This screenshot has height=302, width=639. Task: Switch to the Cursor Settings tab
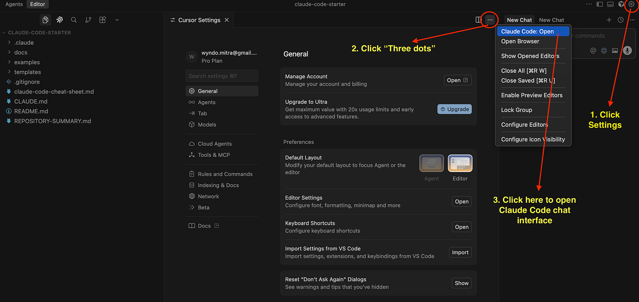(198, 20)
